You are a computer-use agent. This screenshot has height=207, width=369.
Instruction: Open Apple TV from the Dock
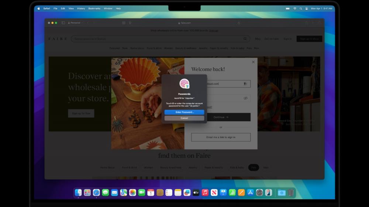pyautogui.click(x=196, y=193)
